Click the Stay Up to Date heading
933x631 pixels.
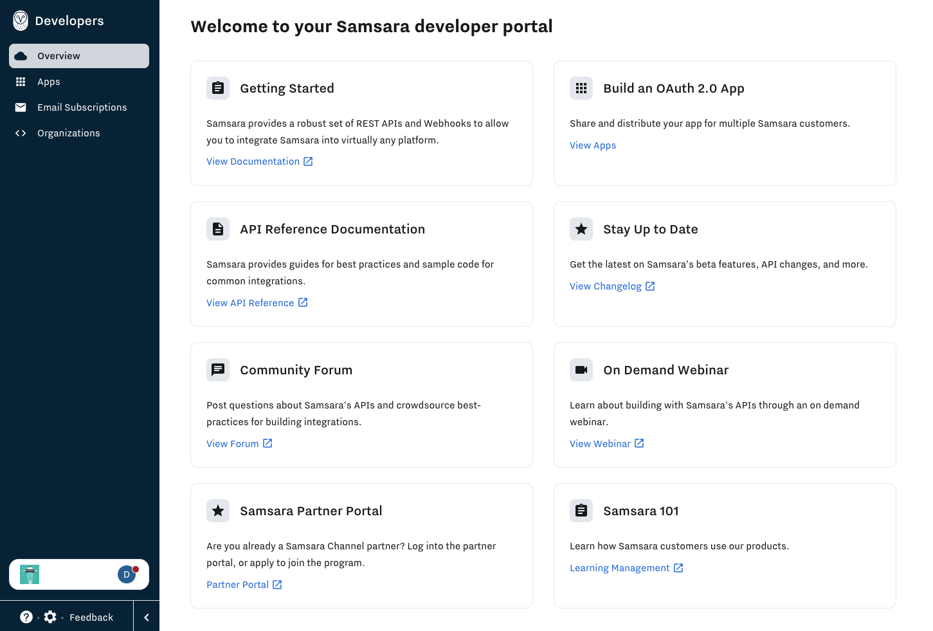click(x=651, y=229)
